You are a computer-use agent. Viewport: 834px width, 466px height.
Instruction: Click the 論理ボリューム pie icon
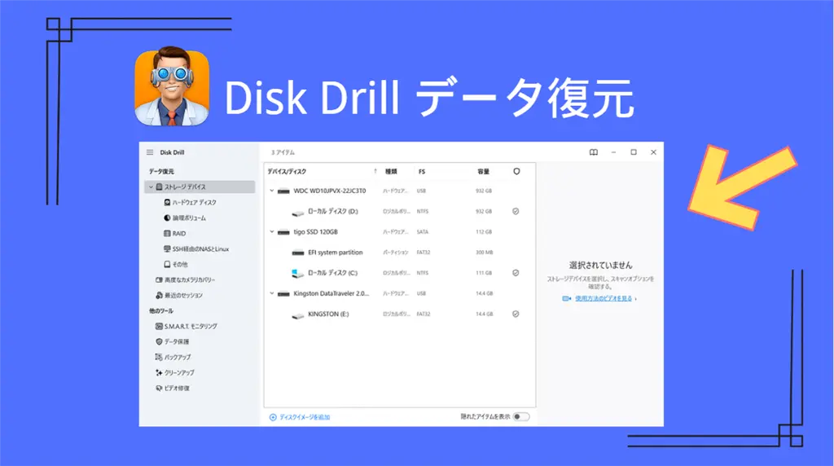pos(167,218)
